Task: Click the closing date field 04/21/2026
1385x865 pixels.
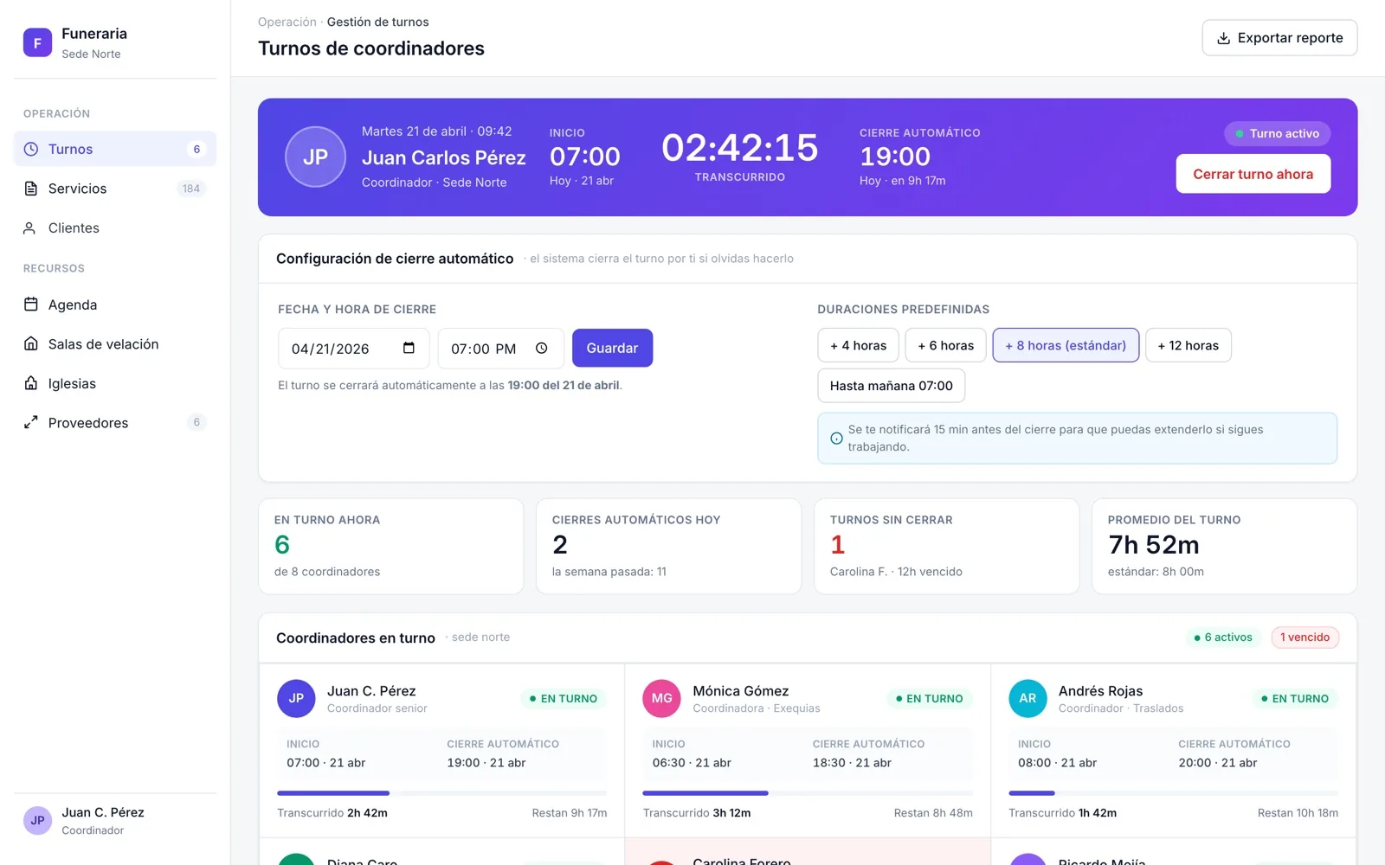Action: pos(353,348)
